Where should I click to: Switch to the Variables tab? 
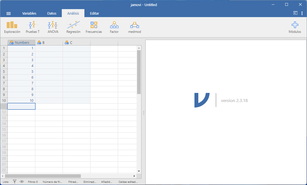click(29, 13)
